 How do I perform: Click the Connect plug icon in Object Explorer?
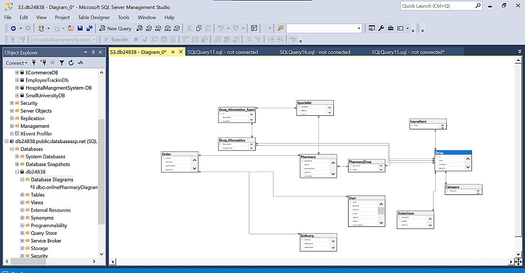click(x=34, y=63)
